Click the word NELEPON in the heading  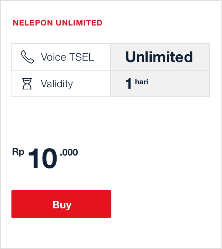(x=33, y=23)
